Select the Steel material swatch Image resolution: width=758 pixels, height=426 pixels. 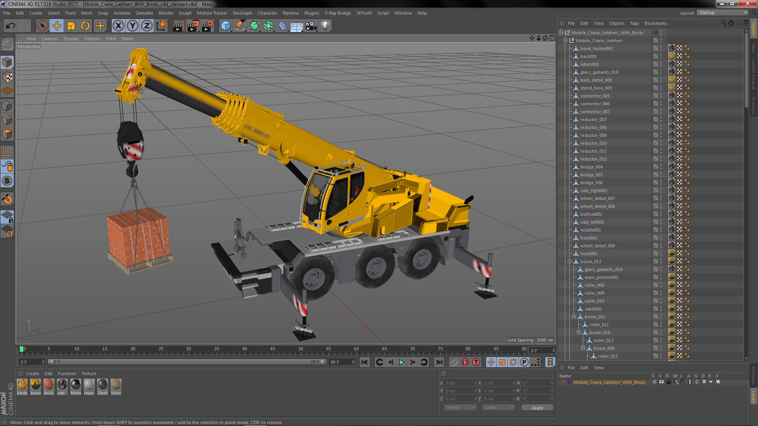click(x=103, y=387)
